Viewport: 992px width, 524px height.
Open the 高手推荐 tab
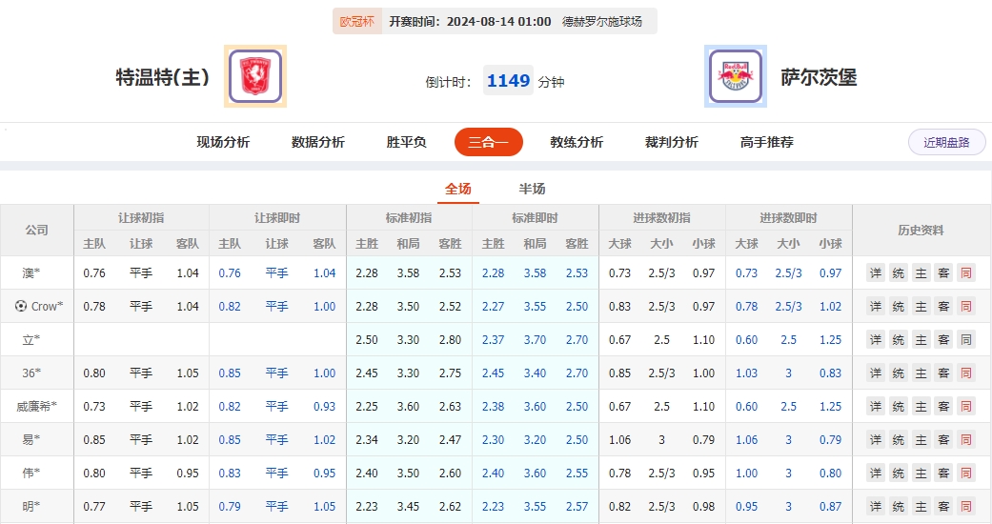click(766, 142)
